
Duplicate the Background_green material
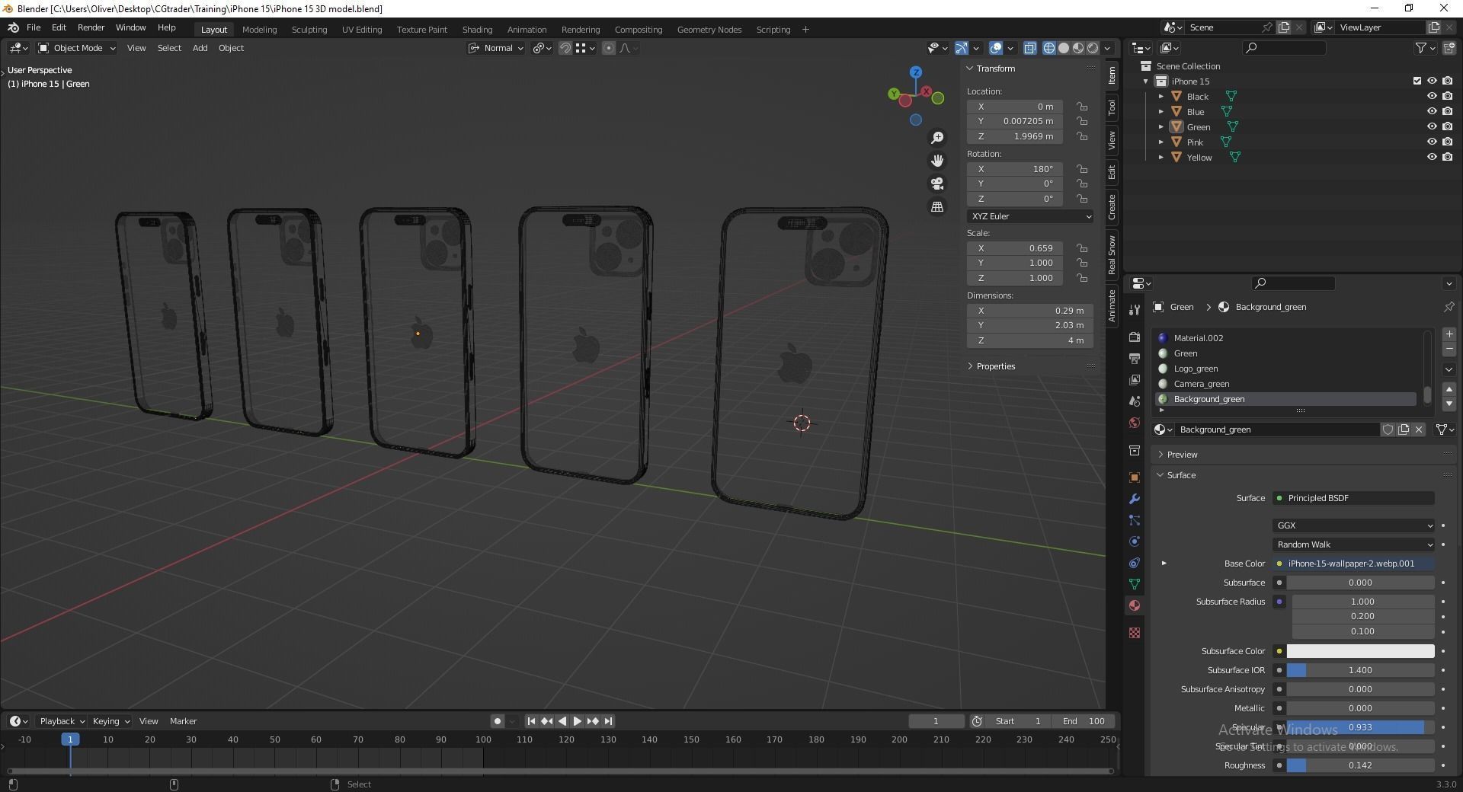tap(1404, 430)
